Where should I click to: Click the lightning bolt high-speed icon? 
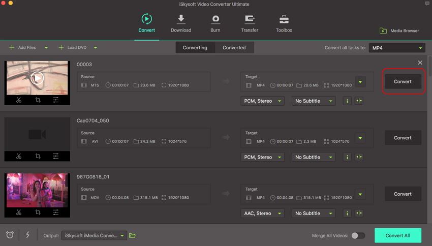[x=27, y=235]
